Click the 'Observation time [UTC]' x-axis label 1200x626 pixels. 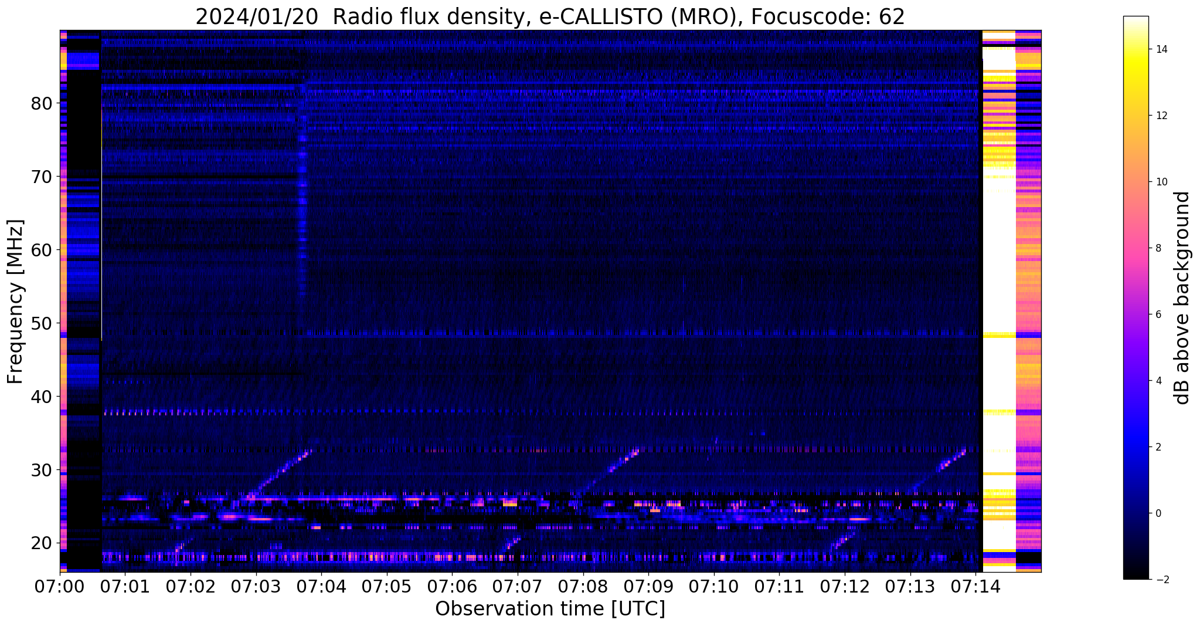point(550,609)
